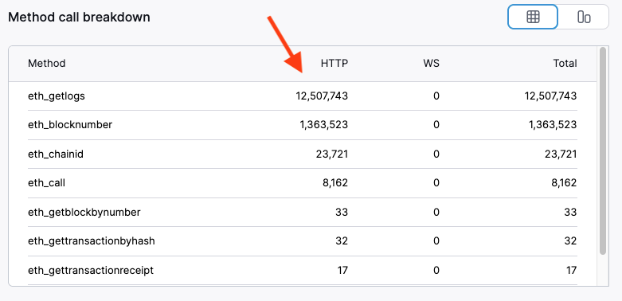This screenshot has width=622, height=301.
Task: Select the eth_call method name
Action: [x=46, y=183]
